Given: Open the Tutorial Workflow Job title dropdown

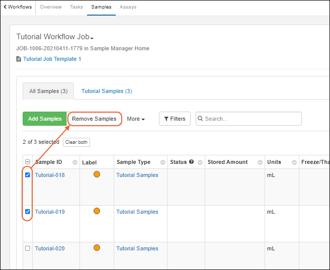Looking at the screenshot, I should click(x=92, y=38).
